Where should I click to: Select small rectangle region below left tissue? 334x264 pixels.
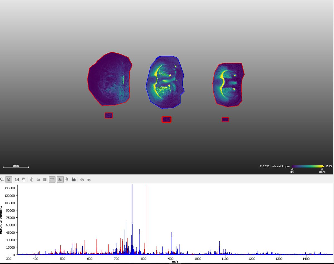click(109, 115)
